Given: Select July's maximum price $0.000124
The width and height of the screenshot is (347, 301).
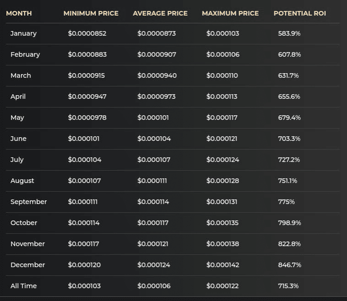Looking at the screenshot, I should coord(222,160).
